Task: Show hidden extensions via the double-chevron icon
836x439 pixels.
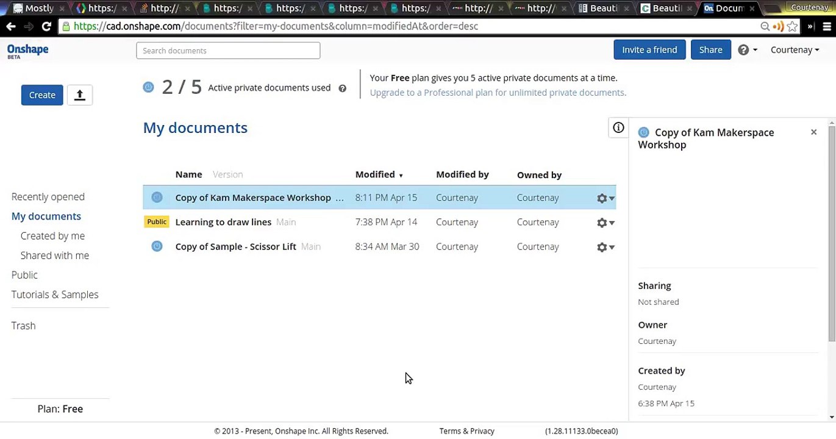Action: (810, 26)
